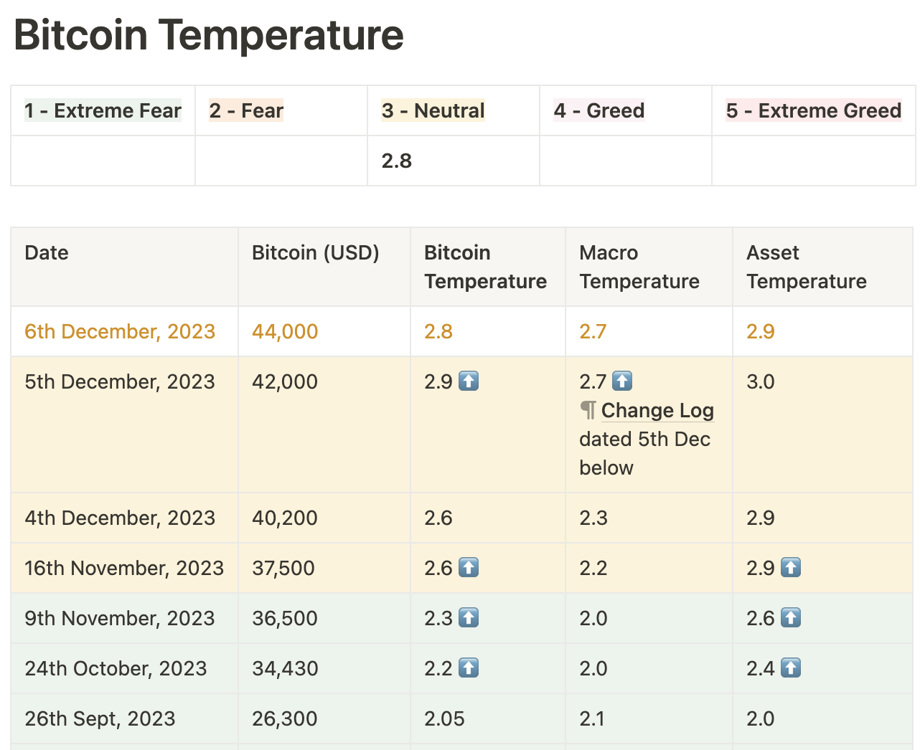The height and width of the screenshot is (750, 920).
Task: Select the '1 - Extreme Fear' green highlighted label
Action: tap(103, 110)
